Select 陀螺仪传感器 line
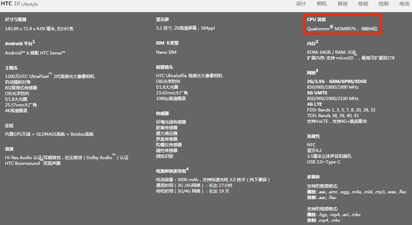Screen dimensions: 412x225 coord(169,145)
